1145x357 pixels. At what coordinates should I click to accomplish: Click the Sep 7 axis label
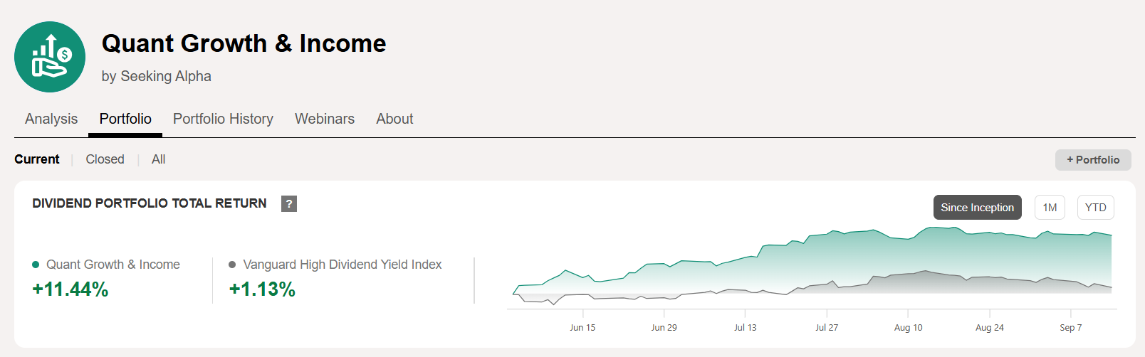(1071, 328)
